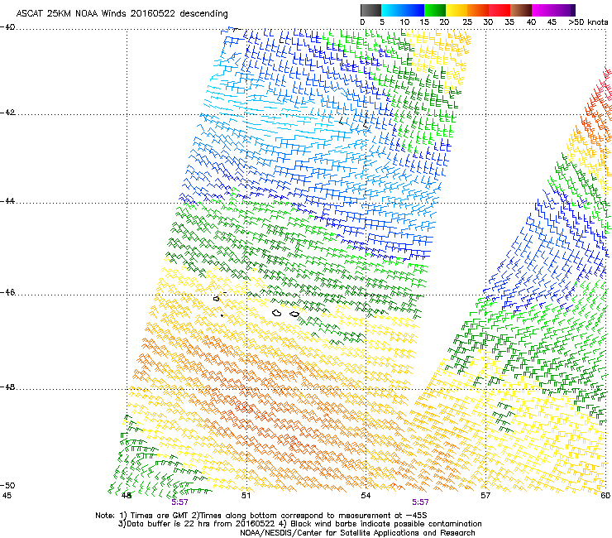The width and height of the screenshot is (612, 538).
Task: Click the '30' label under the color scale
Action: (488, 22)
